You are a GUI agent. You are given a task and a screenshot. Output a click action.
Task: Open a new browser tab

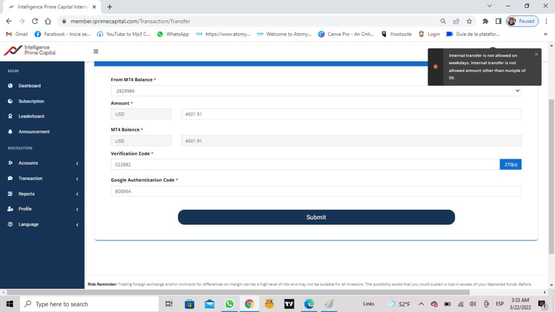tap(110, 7)
